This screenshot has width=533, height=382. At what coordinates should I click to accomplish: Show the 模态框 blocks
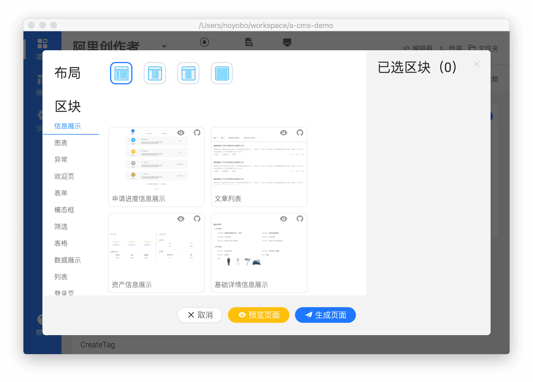click(x=64, y=210)
